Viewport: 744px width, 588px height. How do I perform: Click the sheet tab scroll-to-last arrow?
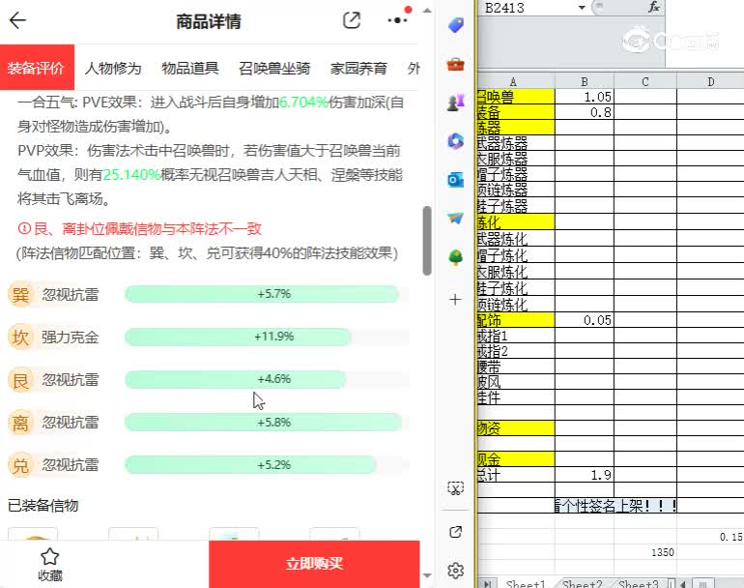pyautogui.click(x=487, y=583)
